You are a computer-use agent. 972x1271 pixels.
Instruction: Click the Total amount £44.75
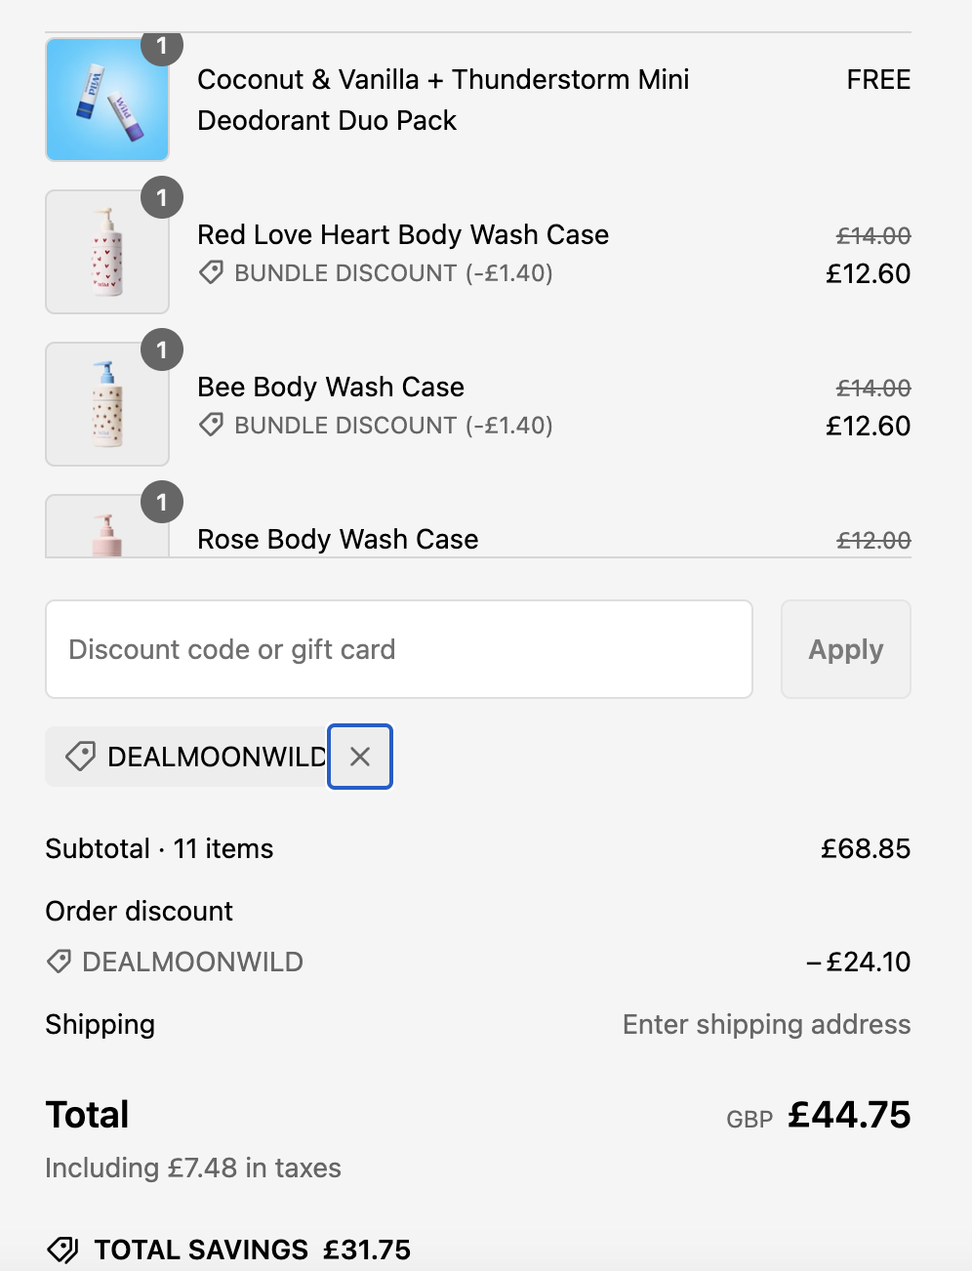pos(849,1115)
